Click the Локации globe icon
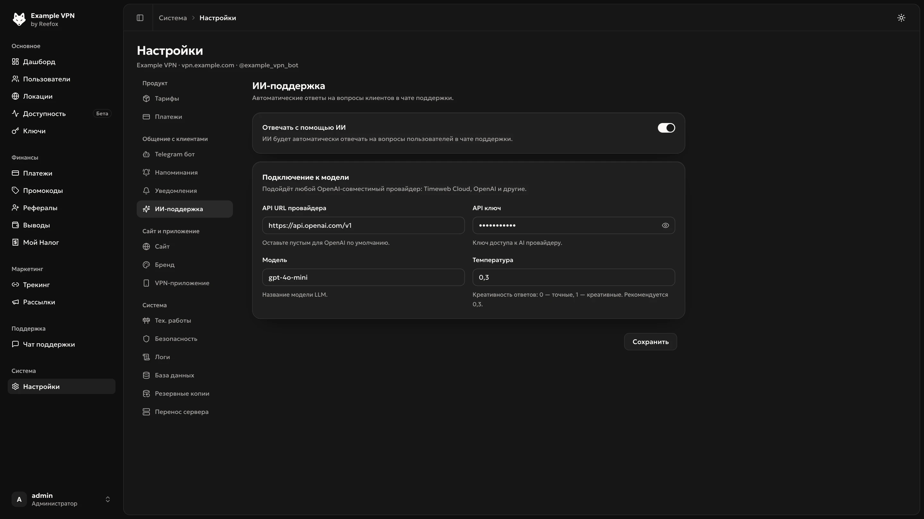 tap(15, 96)
